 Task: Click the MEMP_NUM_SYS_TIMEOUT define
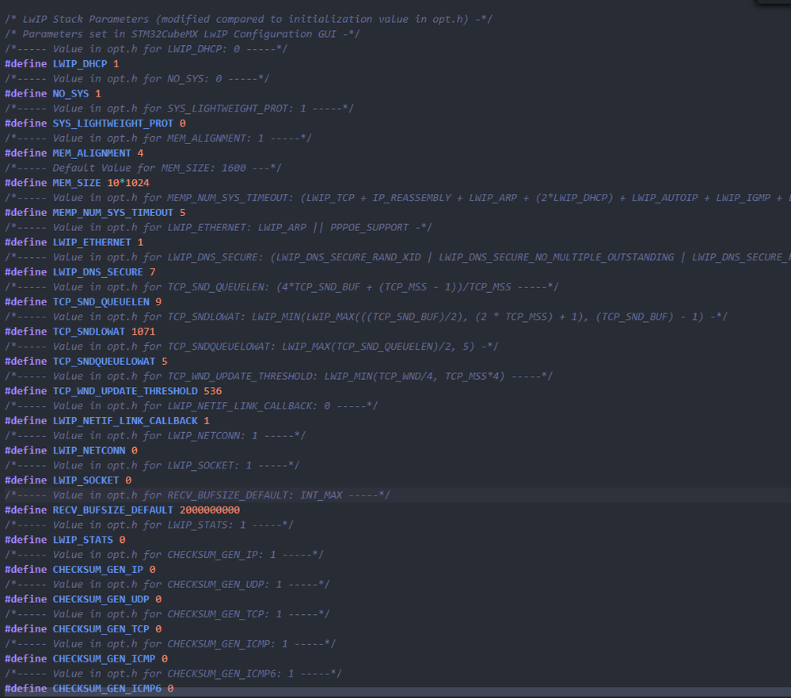[x=113, y=212]
